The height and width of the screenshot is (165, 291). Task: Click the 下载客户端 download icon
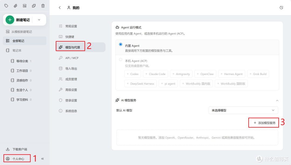point(8,149)
